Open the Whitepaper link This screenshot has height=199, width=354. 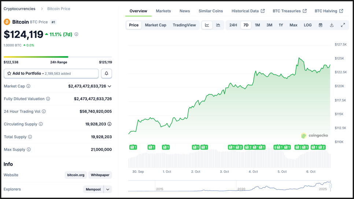(x=100, y=175)
